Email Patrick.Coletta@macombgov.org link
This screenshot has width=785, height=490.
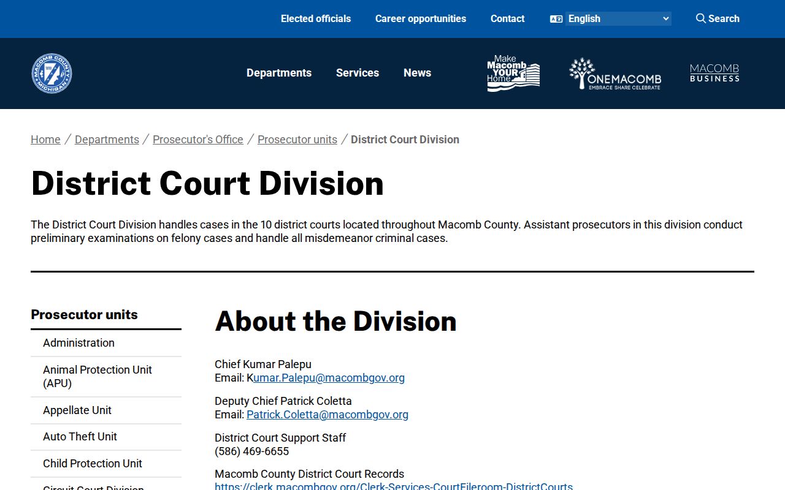(327, 415)
